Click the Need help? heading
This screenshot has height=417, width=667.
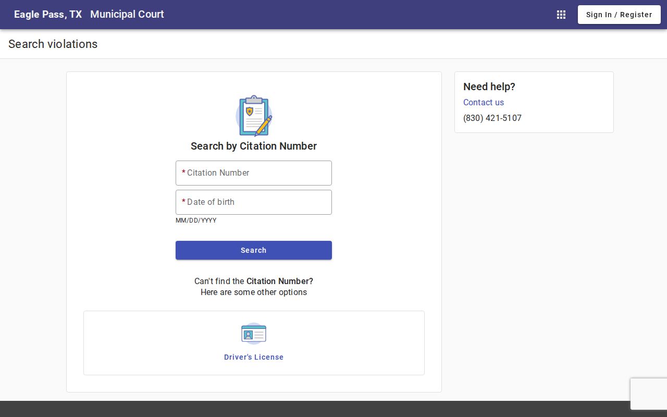[x=489, y=87]
